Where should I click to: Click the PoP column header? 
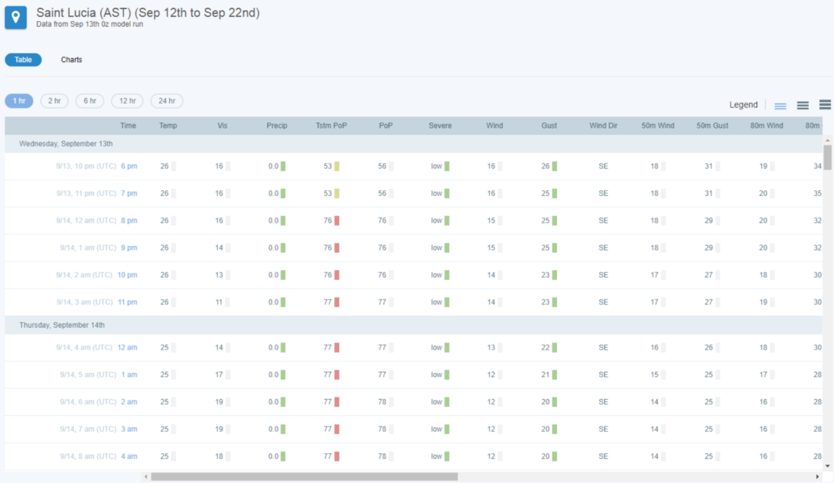coord(385,125)
